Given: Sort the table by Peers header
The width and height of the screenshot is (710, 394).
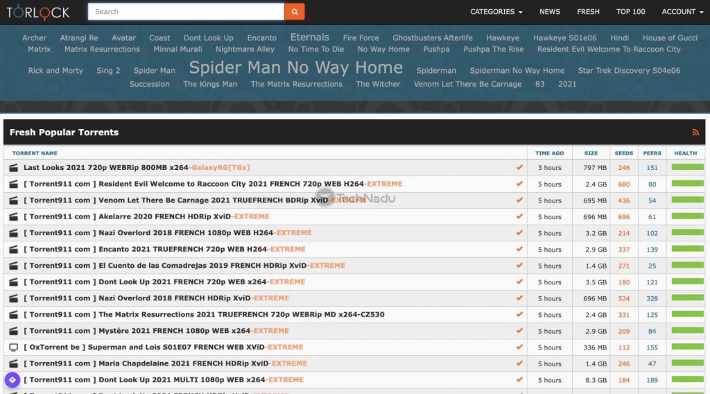Looking at the screenshot, I should coord(652,153).
